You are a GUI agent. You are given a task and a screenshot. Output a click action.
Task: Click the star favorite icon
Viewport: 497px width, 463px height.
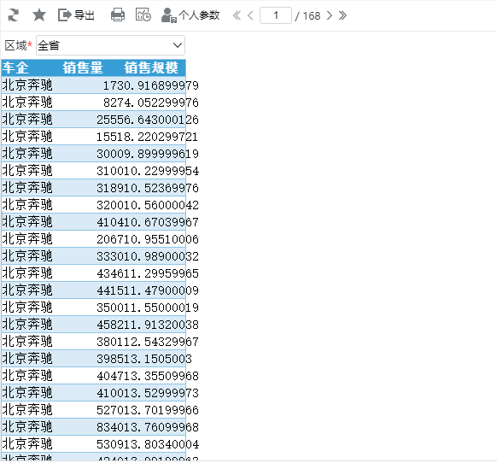pyautogui.click(x=39, y=15)
